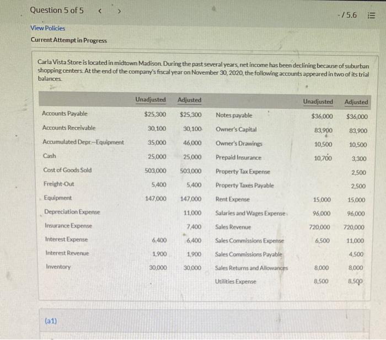Click the 'Property Tax Expense' label

pyautogui.click(x=243, y=172)
